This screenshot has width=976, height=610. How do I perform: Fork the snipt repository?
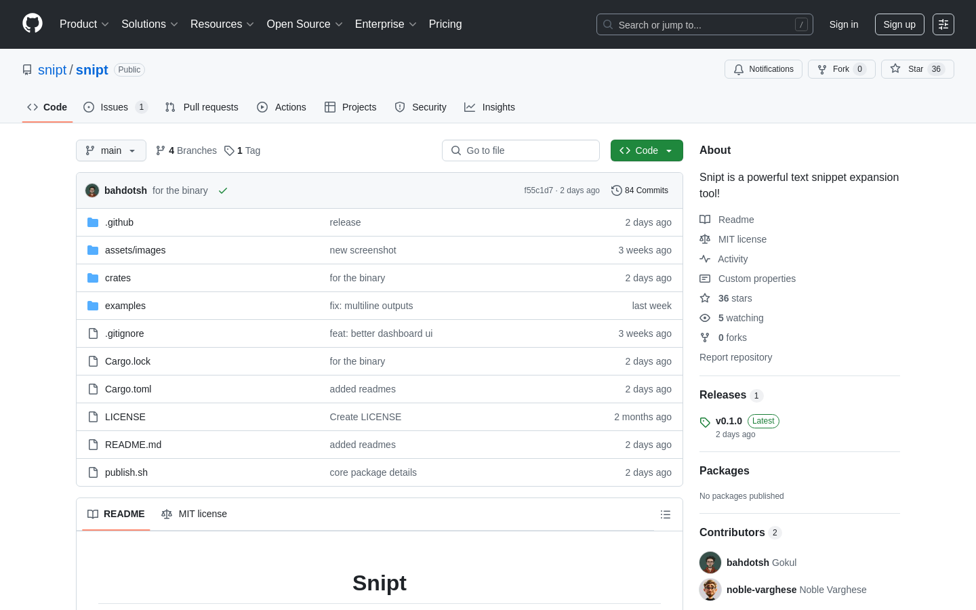(x=841, y=69)
